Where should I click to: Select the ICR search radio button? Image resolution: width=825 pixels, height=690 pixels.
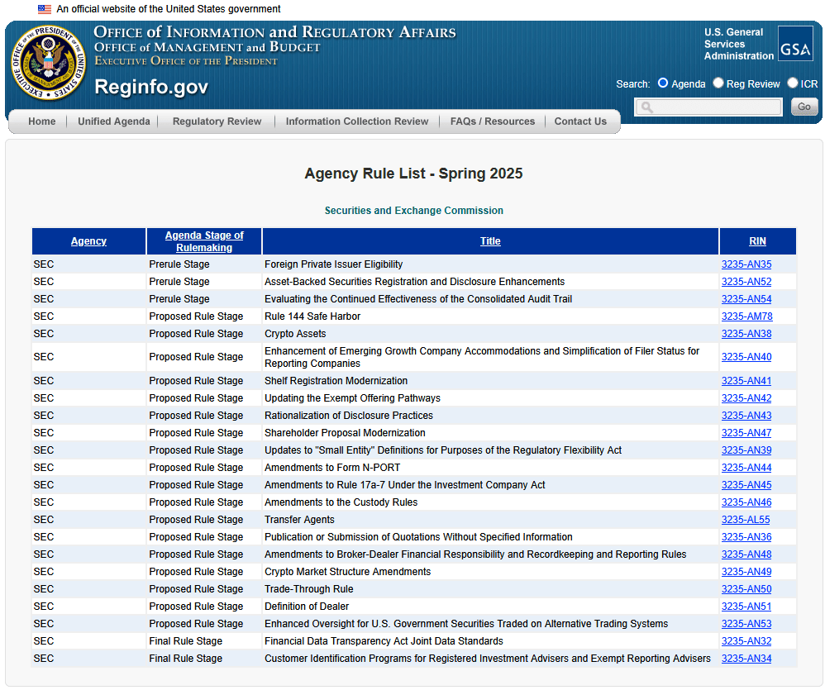click(x=793, y=83)
